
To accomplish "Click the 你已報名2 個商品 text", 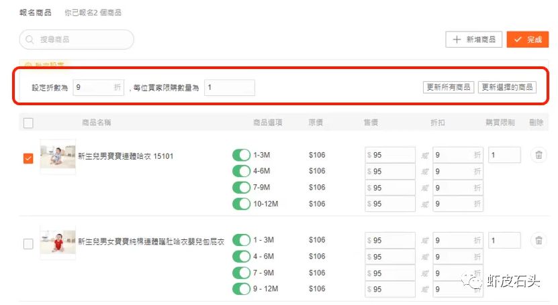I will pos(93,13).
